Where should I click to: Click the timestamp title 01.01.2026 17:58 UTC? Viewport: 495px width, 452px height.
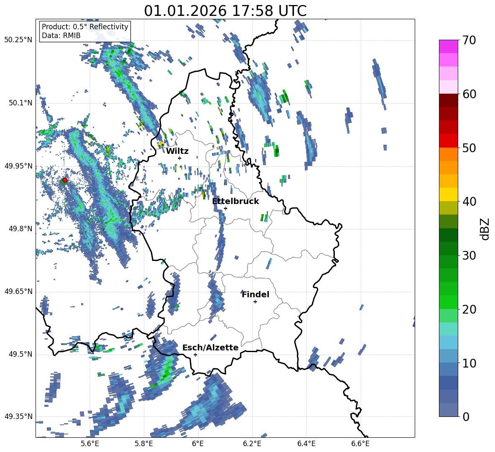click(x=225, y=11)
